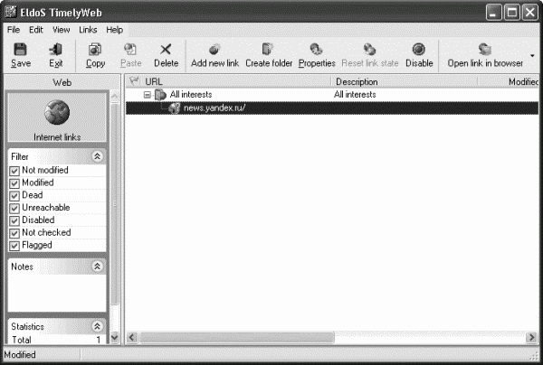Uncheck the Not modified filter

[14, 171]
